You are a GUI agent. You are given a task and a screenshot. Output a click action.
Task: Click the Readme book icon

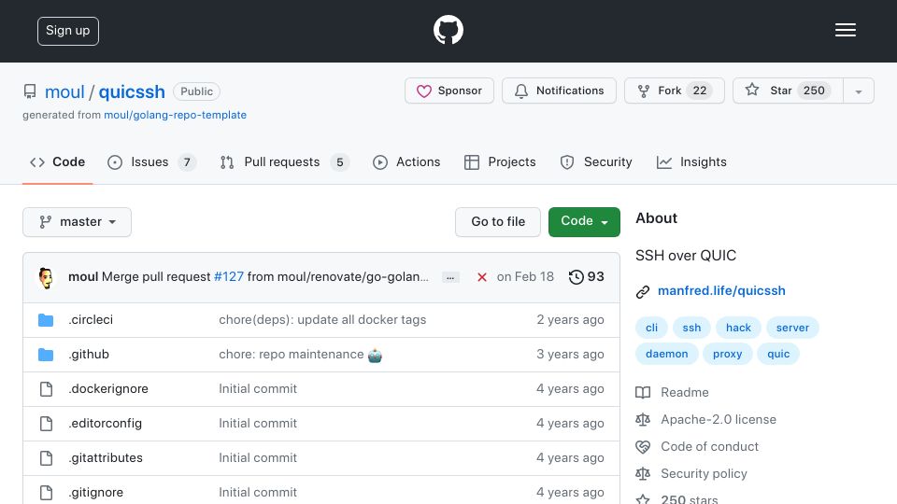[x=643, y=393]
